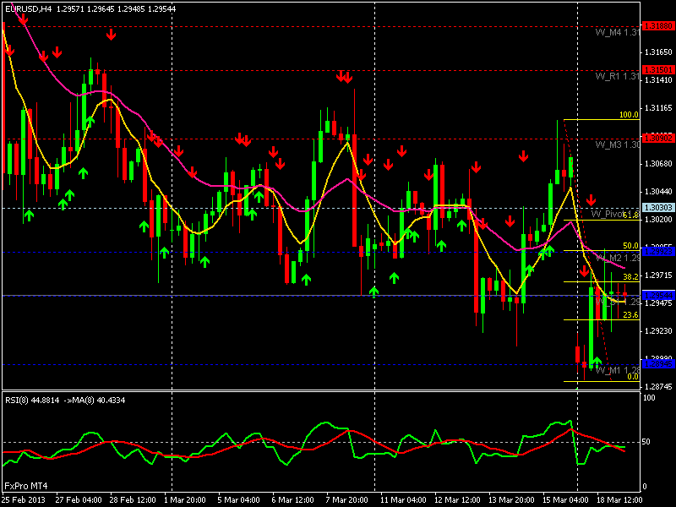
Task: Click the 15 Mar 04:00 time label
Action: tap(565, 500)
